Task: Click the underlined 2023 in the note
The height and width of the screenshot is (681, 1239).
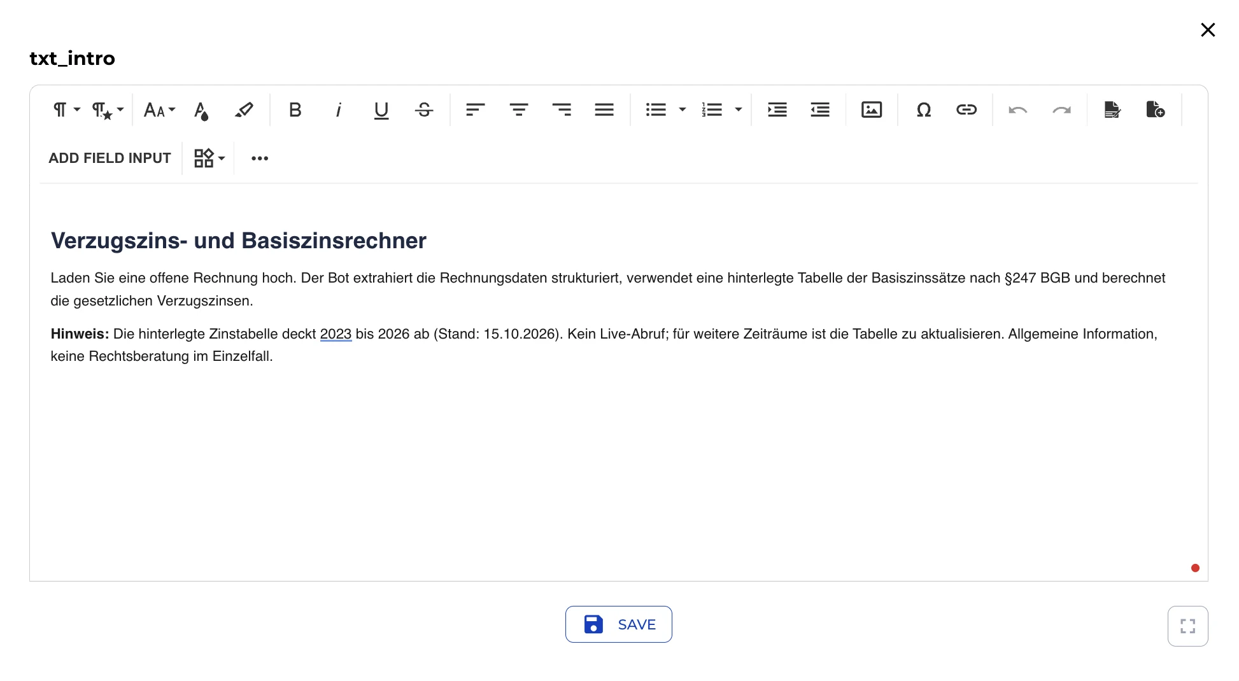Action: [x=336, y=333]
